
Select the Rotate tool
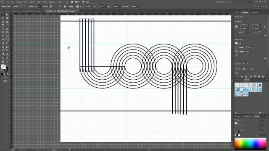click(x=3, y=36)
